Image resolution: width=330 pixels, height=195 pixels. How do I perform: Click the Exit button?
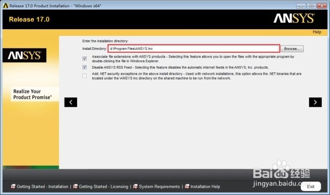point(311,186)
